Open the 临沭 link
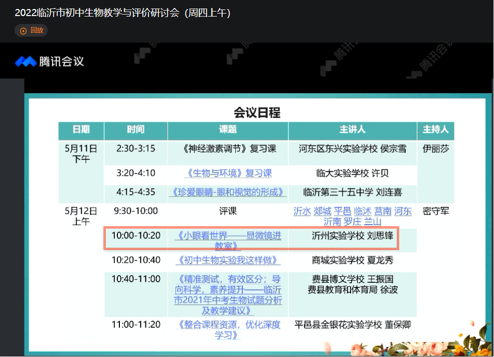 [x=362, y=211]
